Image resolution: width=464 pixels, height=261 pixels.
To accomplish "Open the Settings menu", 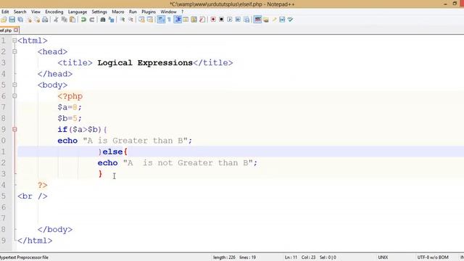I will click(99, 12).
